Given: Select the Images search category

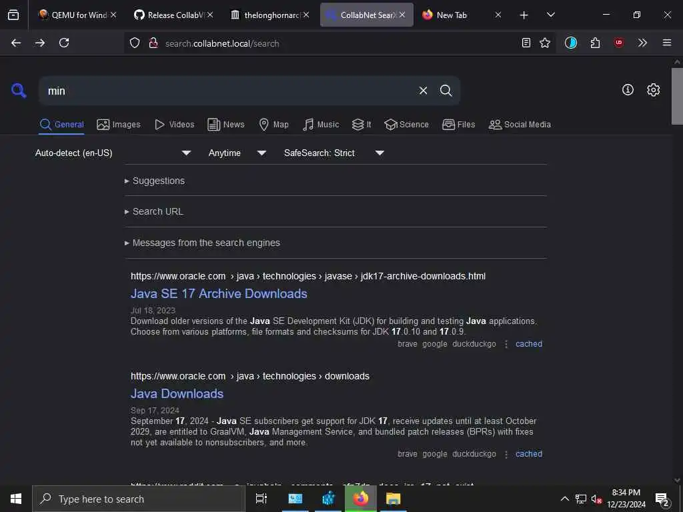Looking at the screenshot, I should [x=119, y=125].
